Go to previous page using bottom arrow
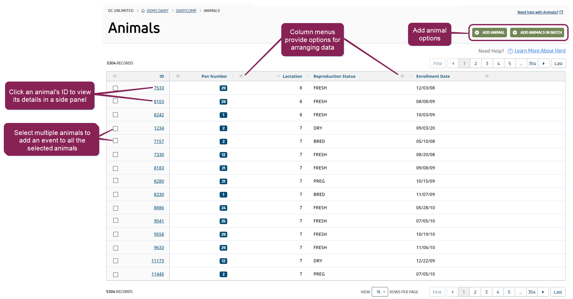This screenshot has height=299, width=573. 452,292
